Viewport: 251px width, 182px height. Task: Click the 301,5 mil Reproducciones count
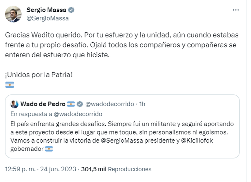coord(116,169)
